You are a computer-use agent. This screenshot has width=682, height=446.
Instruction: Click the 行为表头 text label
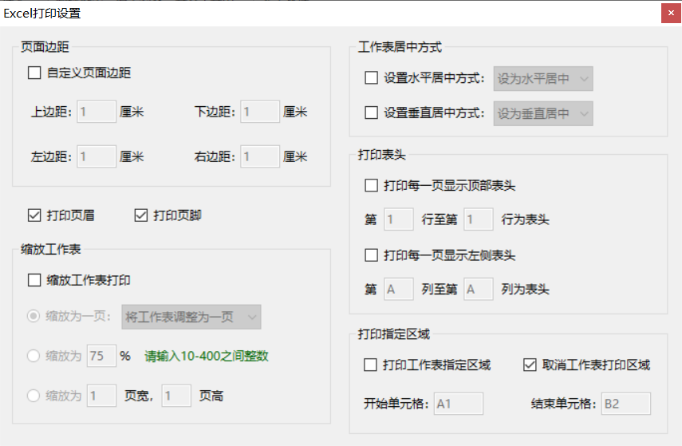[525, 219]
